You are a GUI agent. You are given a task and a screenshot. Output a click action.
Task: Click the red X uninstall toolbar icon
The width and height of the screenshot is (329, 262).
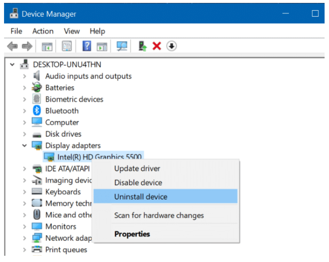pos(157,46)
